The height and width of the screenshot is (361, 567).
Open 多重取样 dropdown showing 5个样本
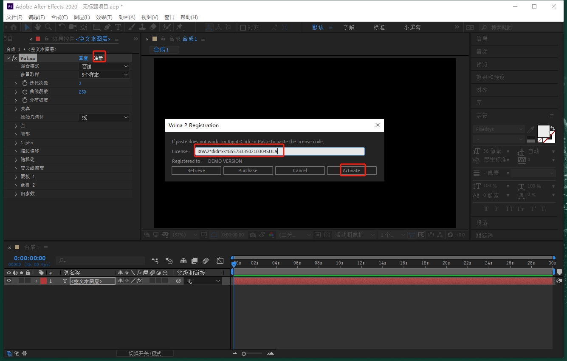104,75
